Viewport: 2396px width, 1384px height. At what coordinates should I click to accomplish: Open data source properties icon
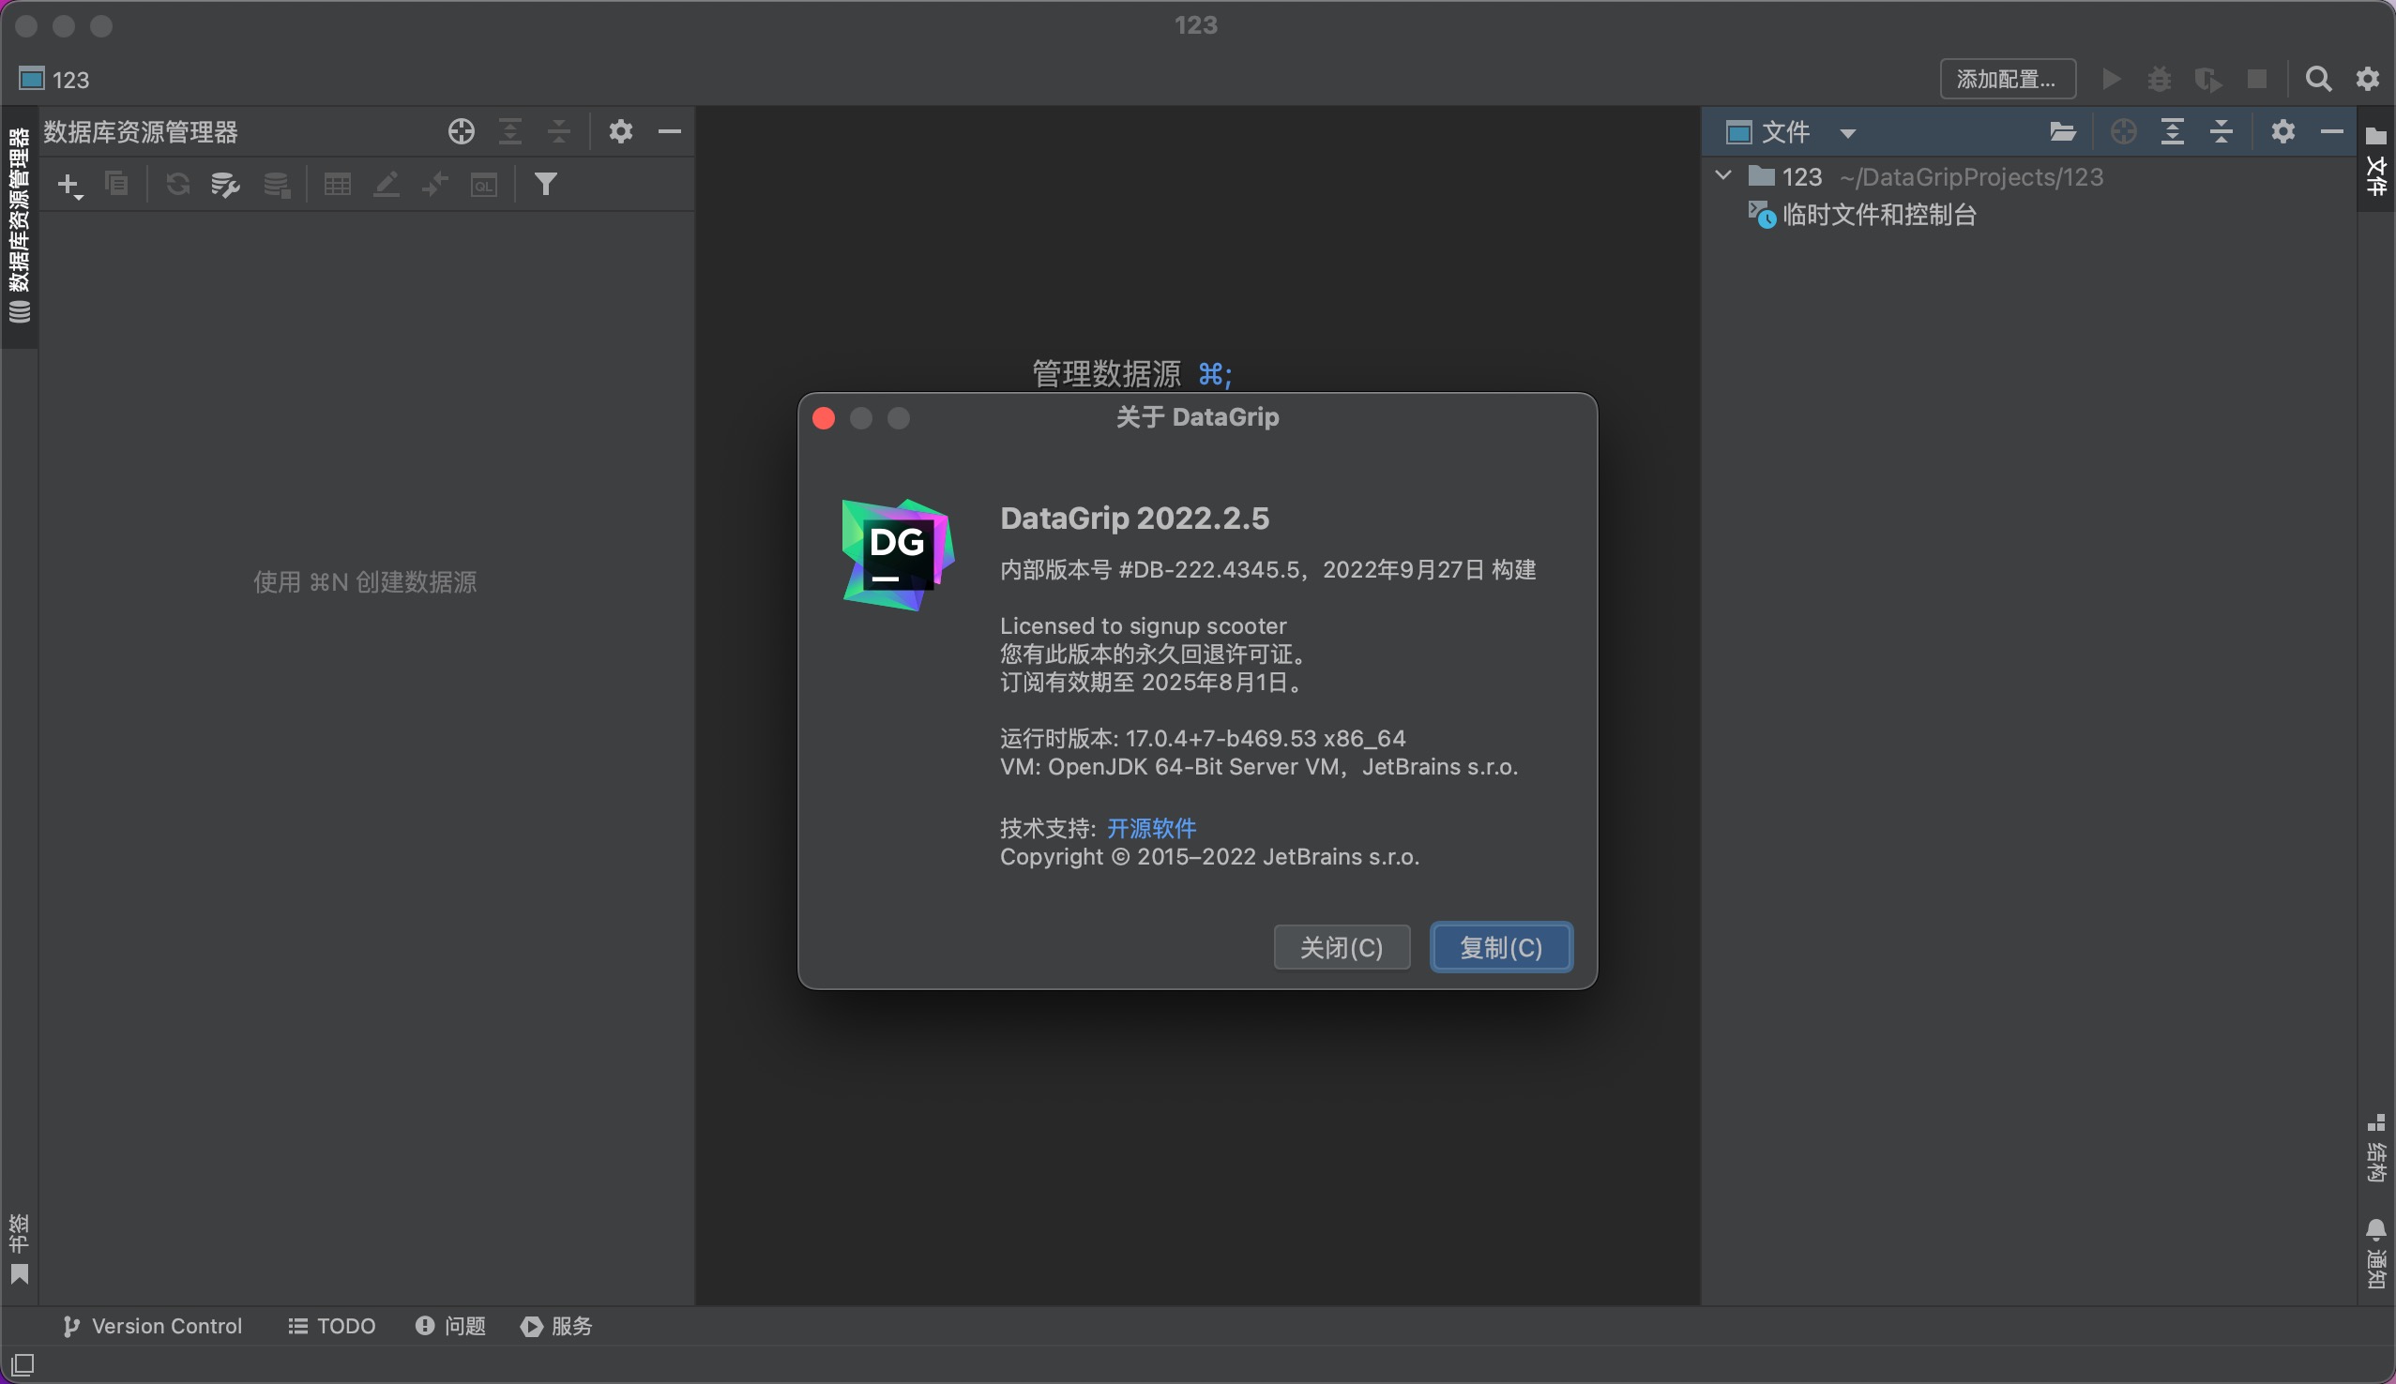pyautogui.click(x=225, y=184)
